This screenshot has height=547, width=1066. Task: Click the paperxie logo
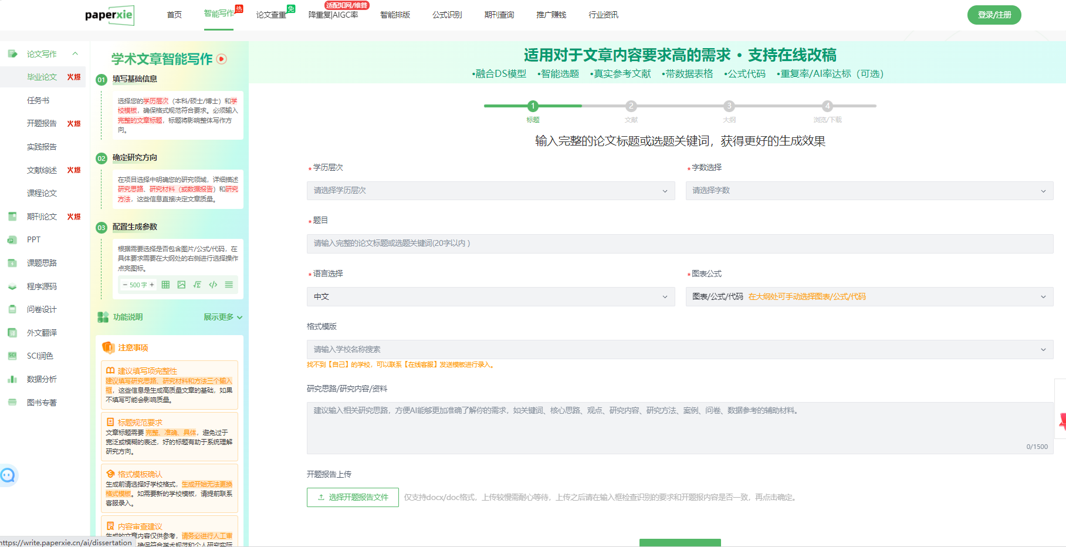point(109,15)
